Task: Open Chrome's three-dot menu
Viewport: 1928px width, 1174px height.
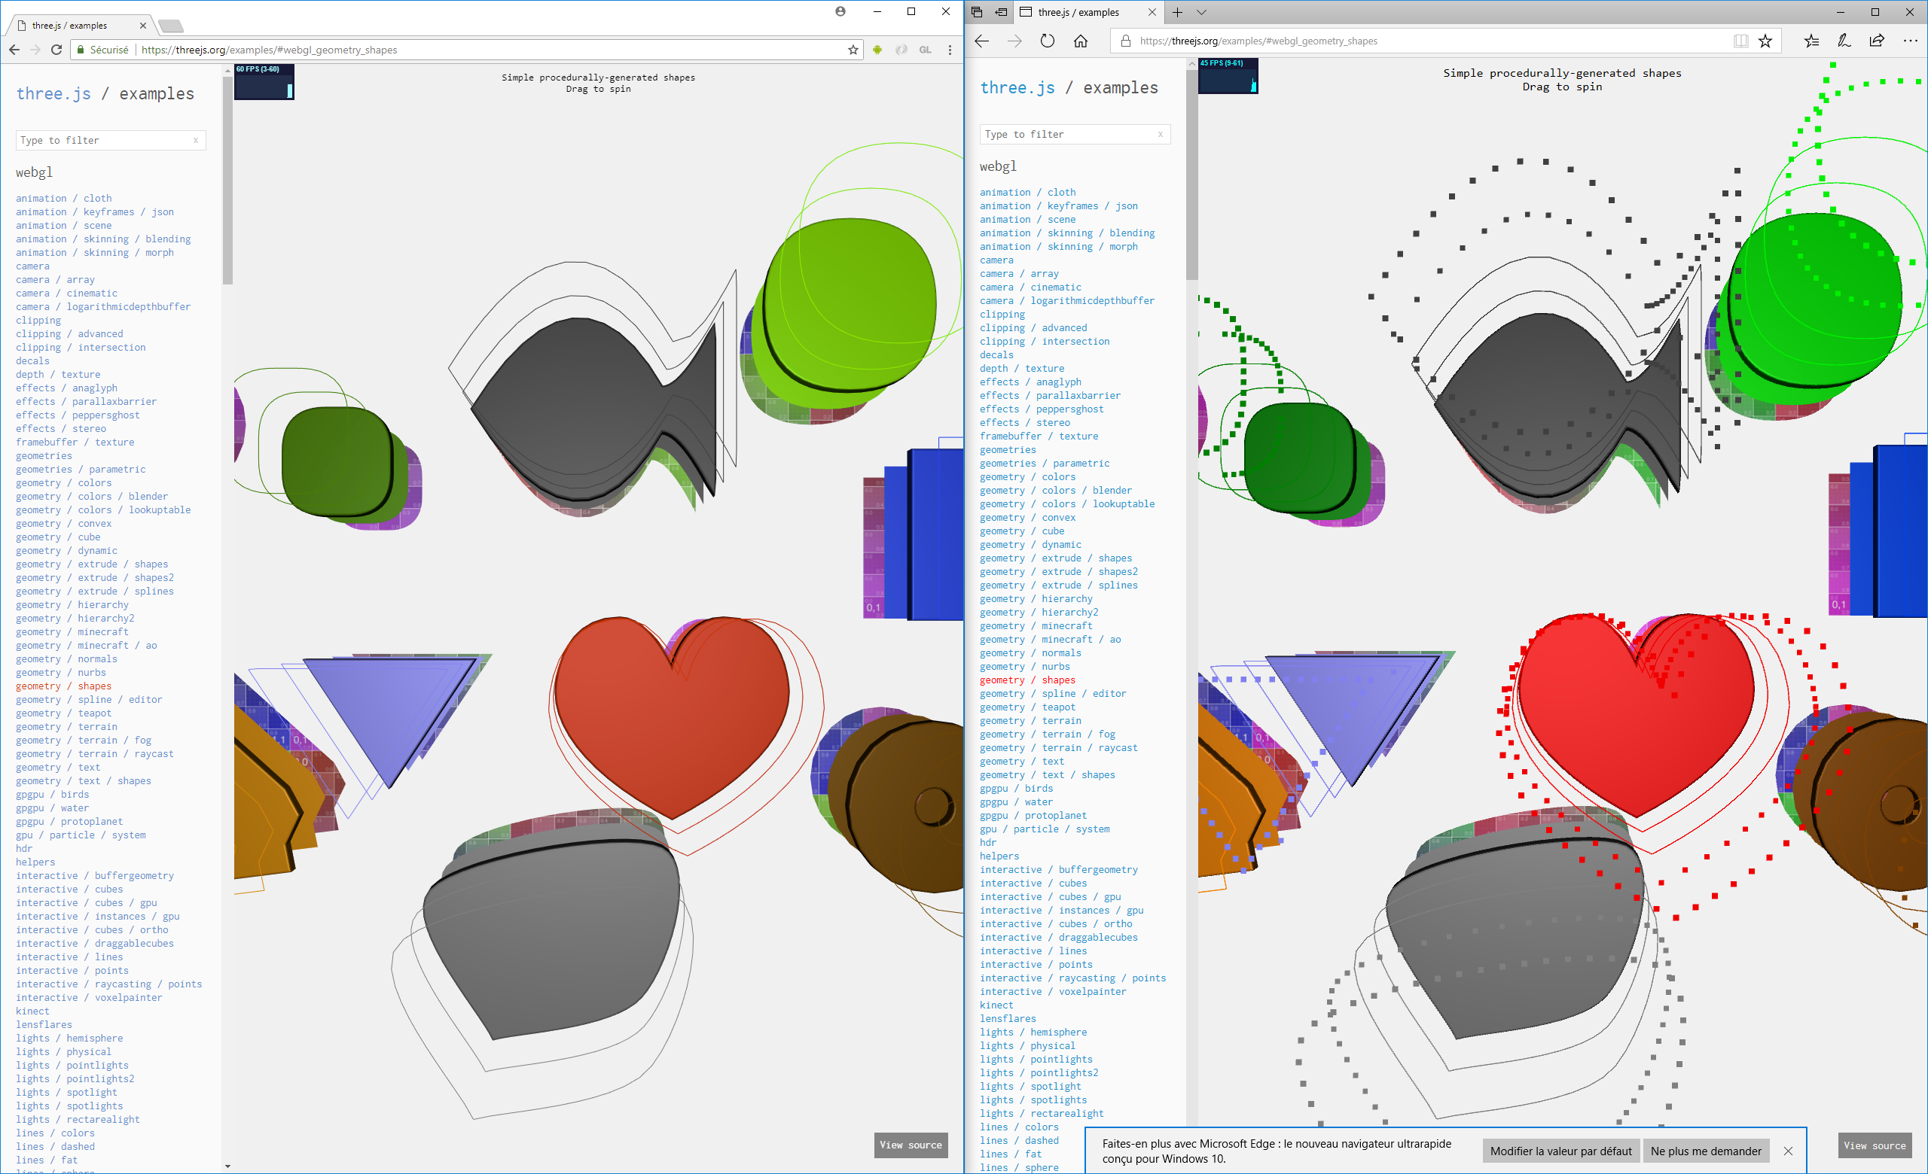Action: (x=950, y=49)
